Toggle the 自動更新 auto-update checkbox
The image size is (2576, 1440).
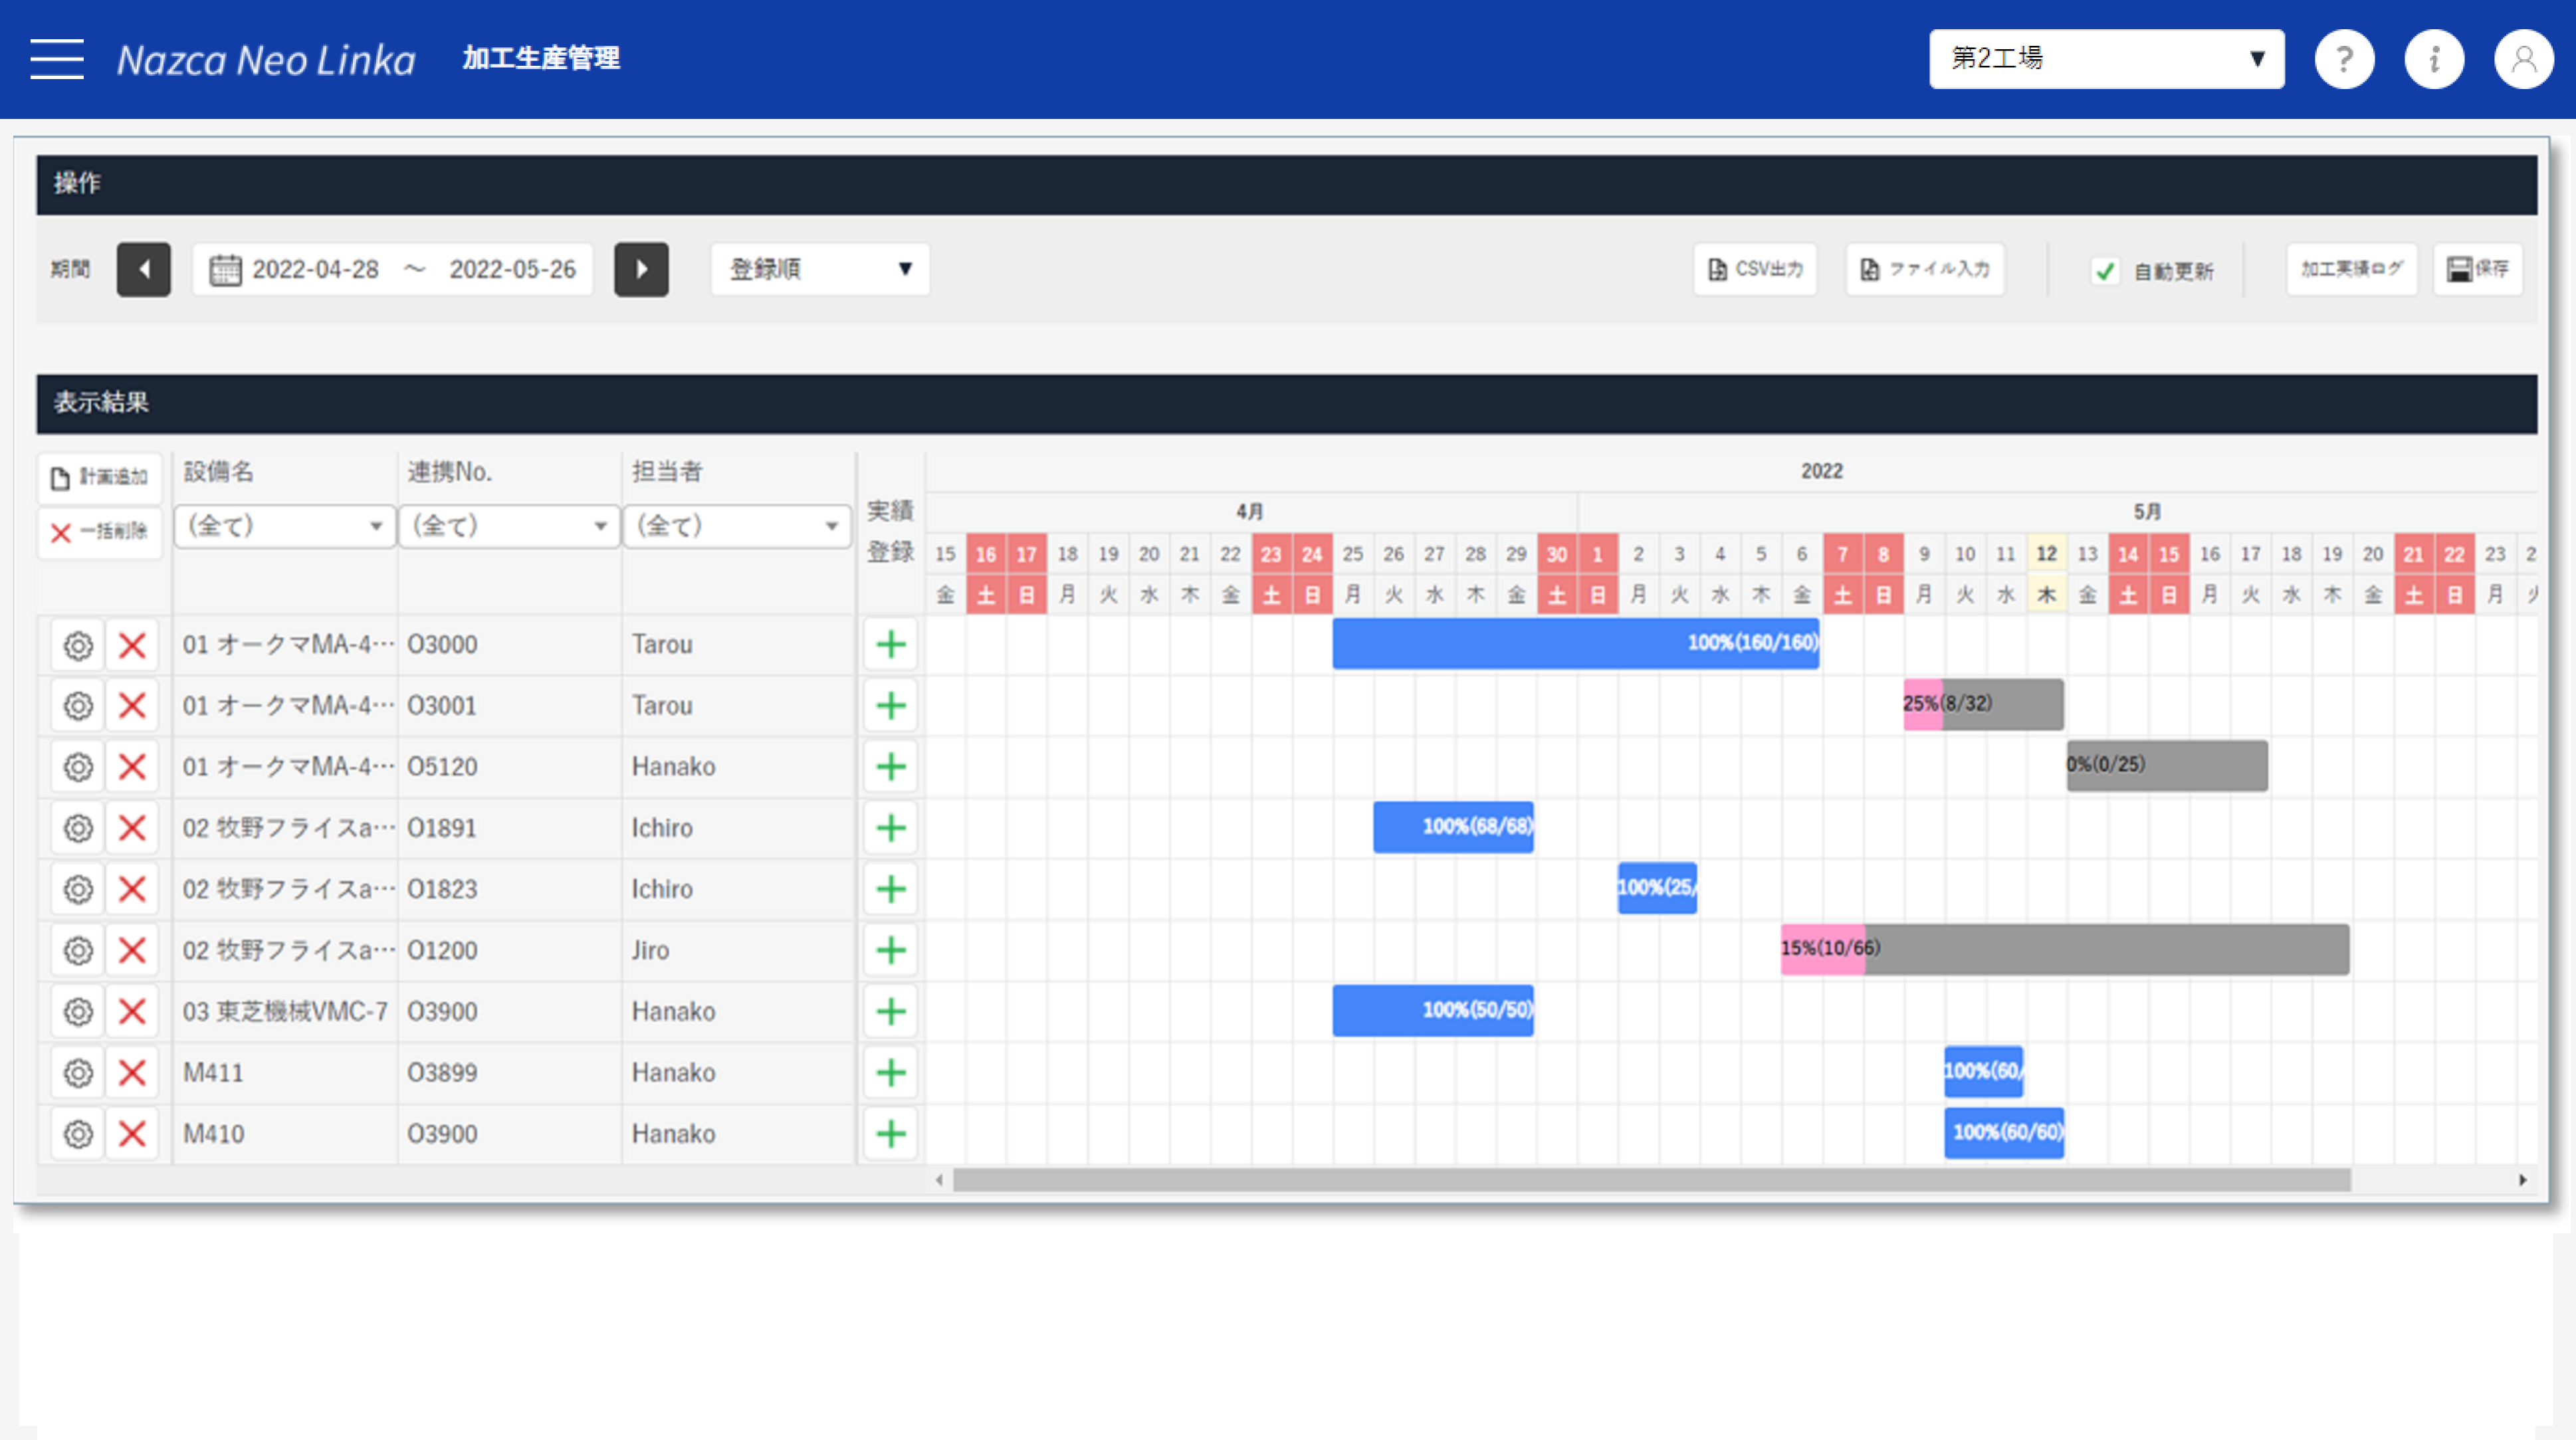tap(2104, 271)
